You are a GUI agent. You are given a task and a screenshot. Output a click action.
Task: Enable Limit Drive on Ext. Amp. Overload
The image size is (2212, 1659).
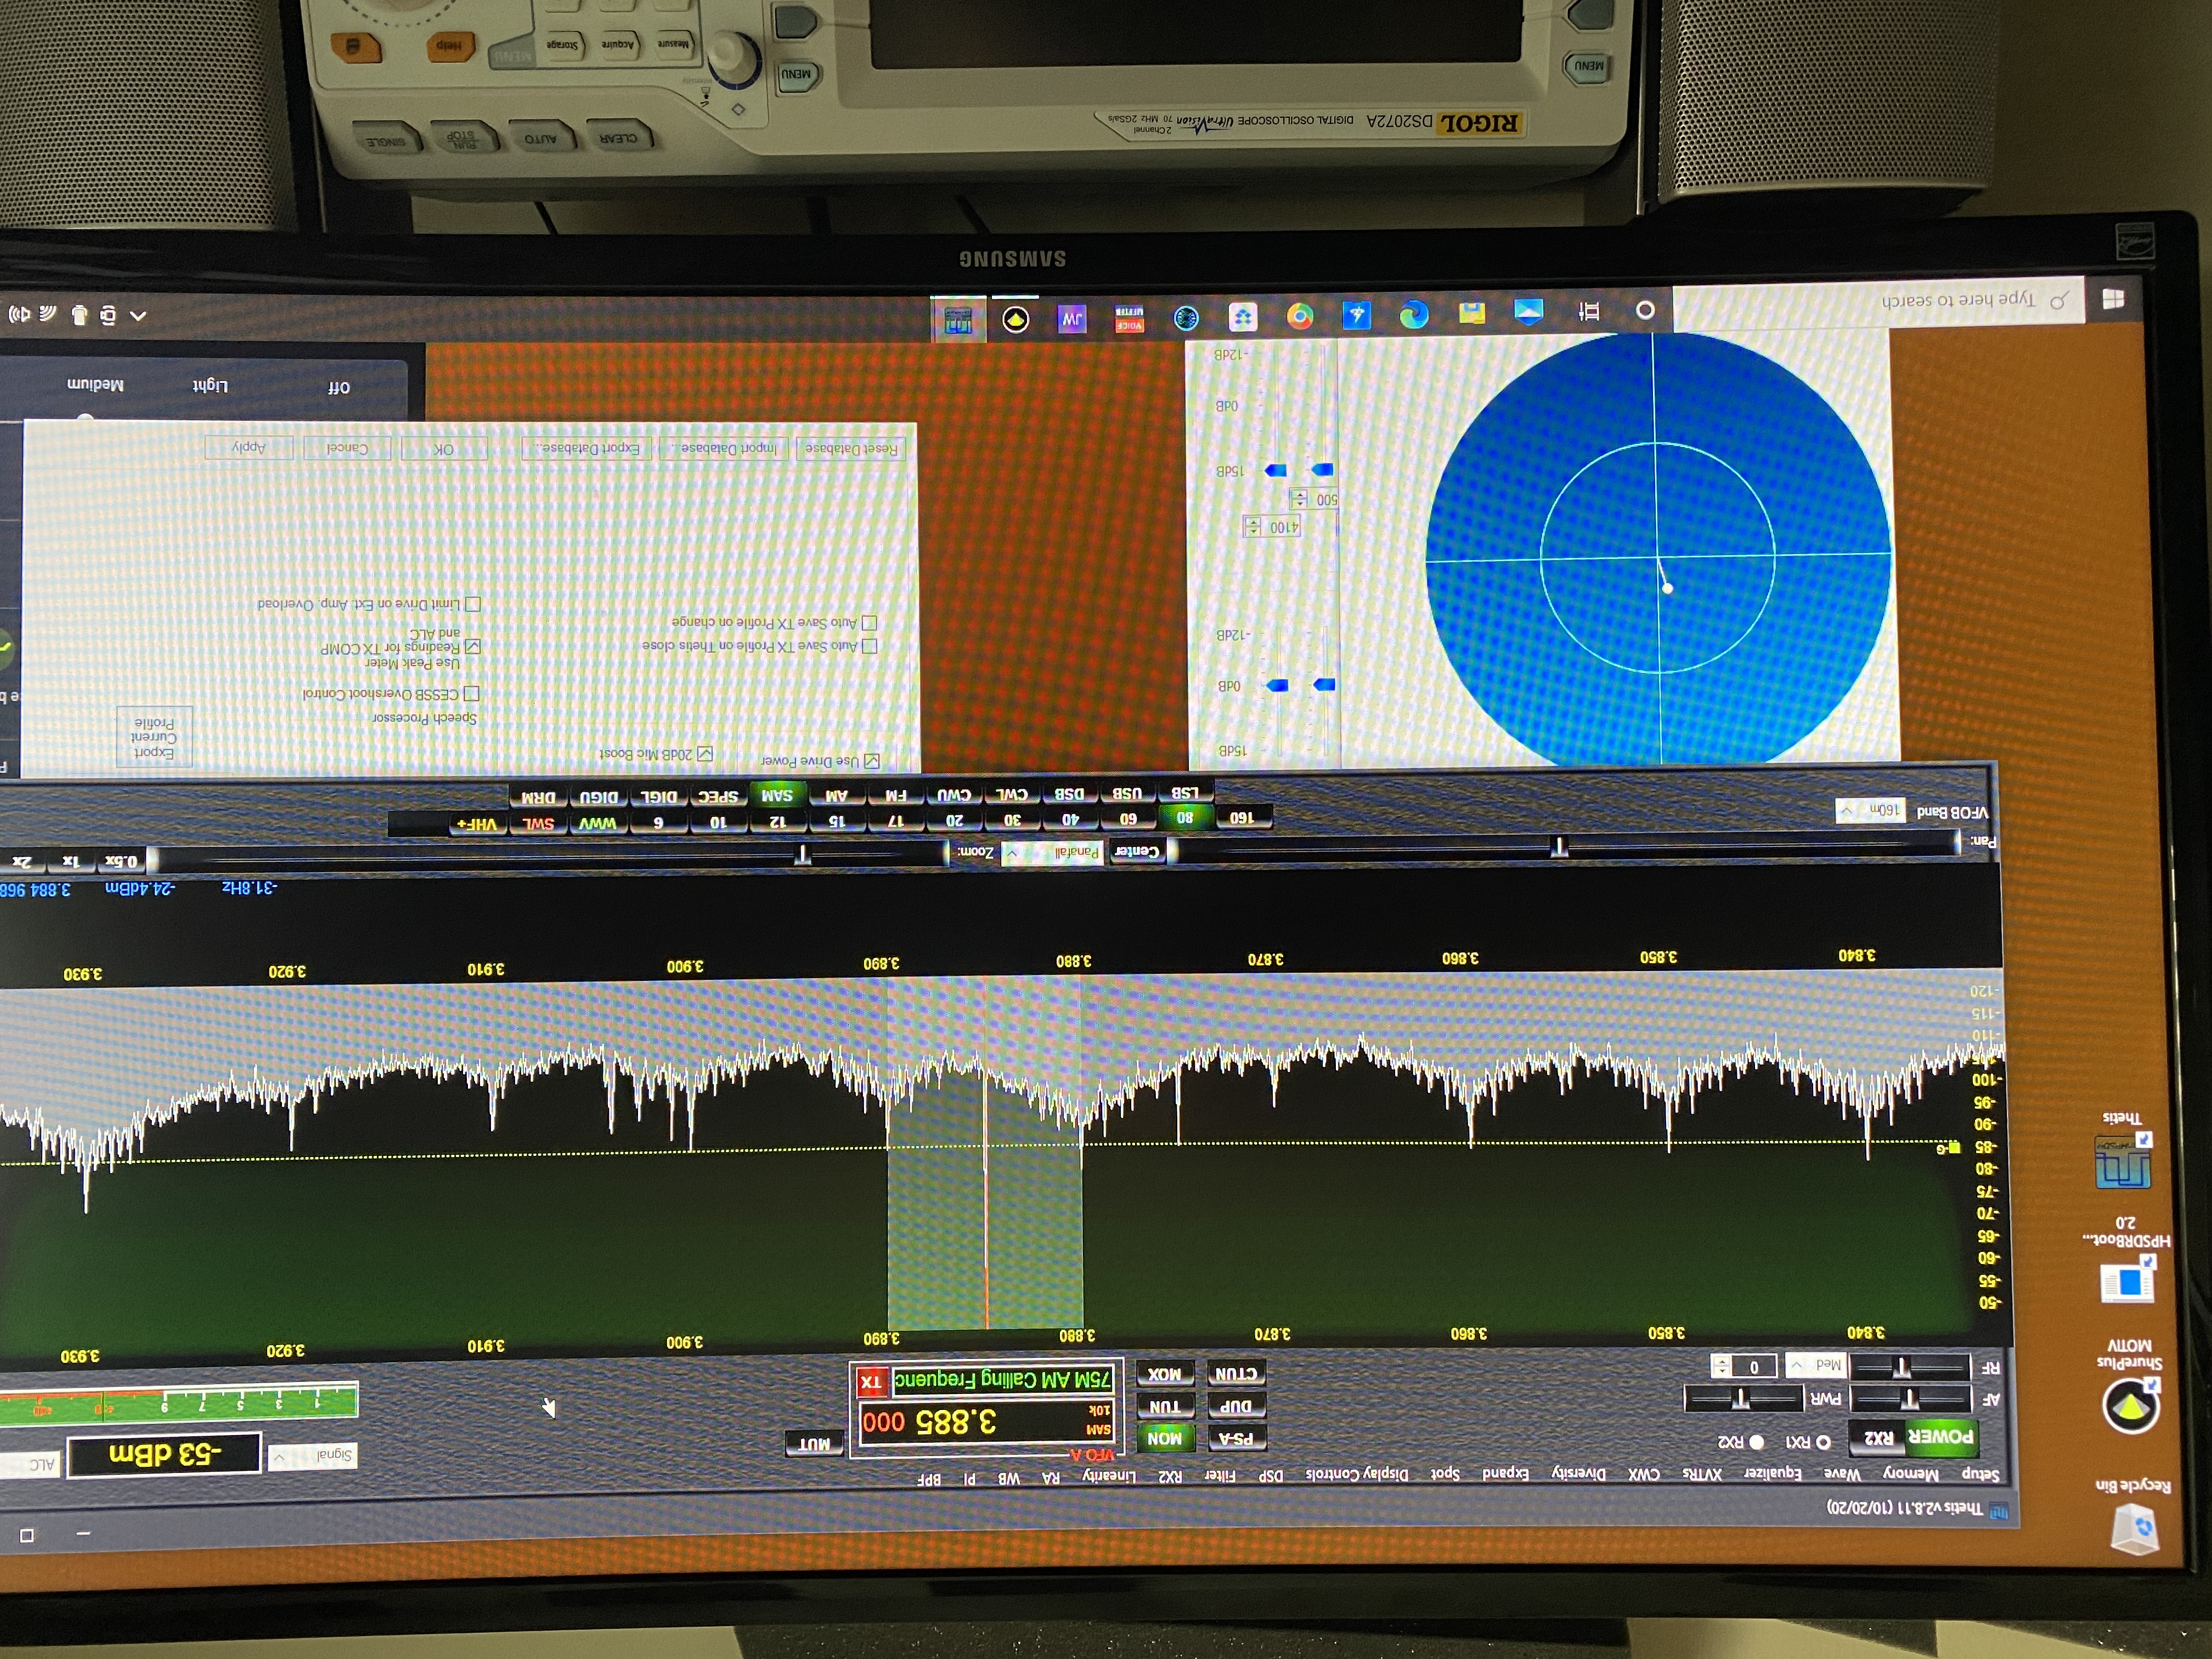pos(473,604)
